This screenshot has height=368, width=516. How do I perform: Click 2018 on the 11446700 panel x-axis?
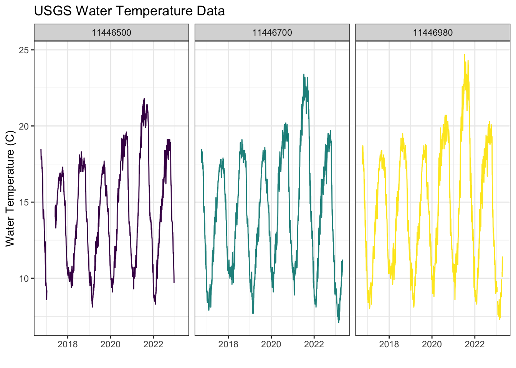point(228,344)
